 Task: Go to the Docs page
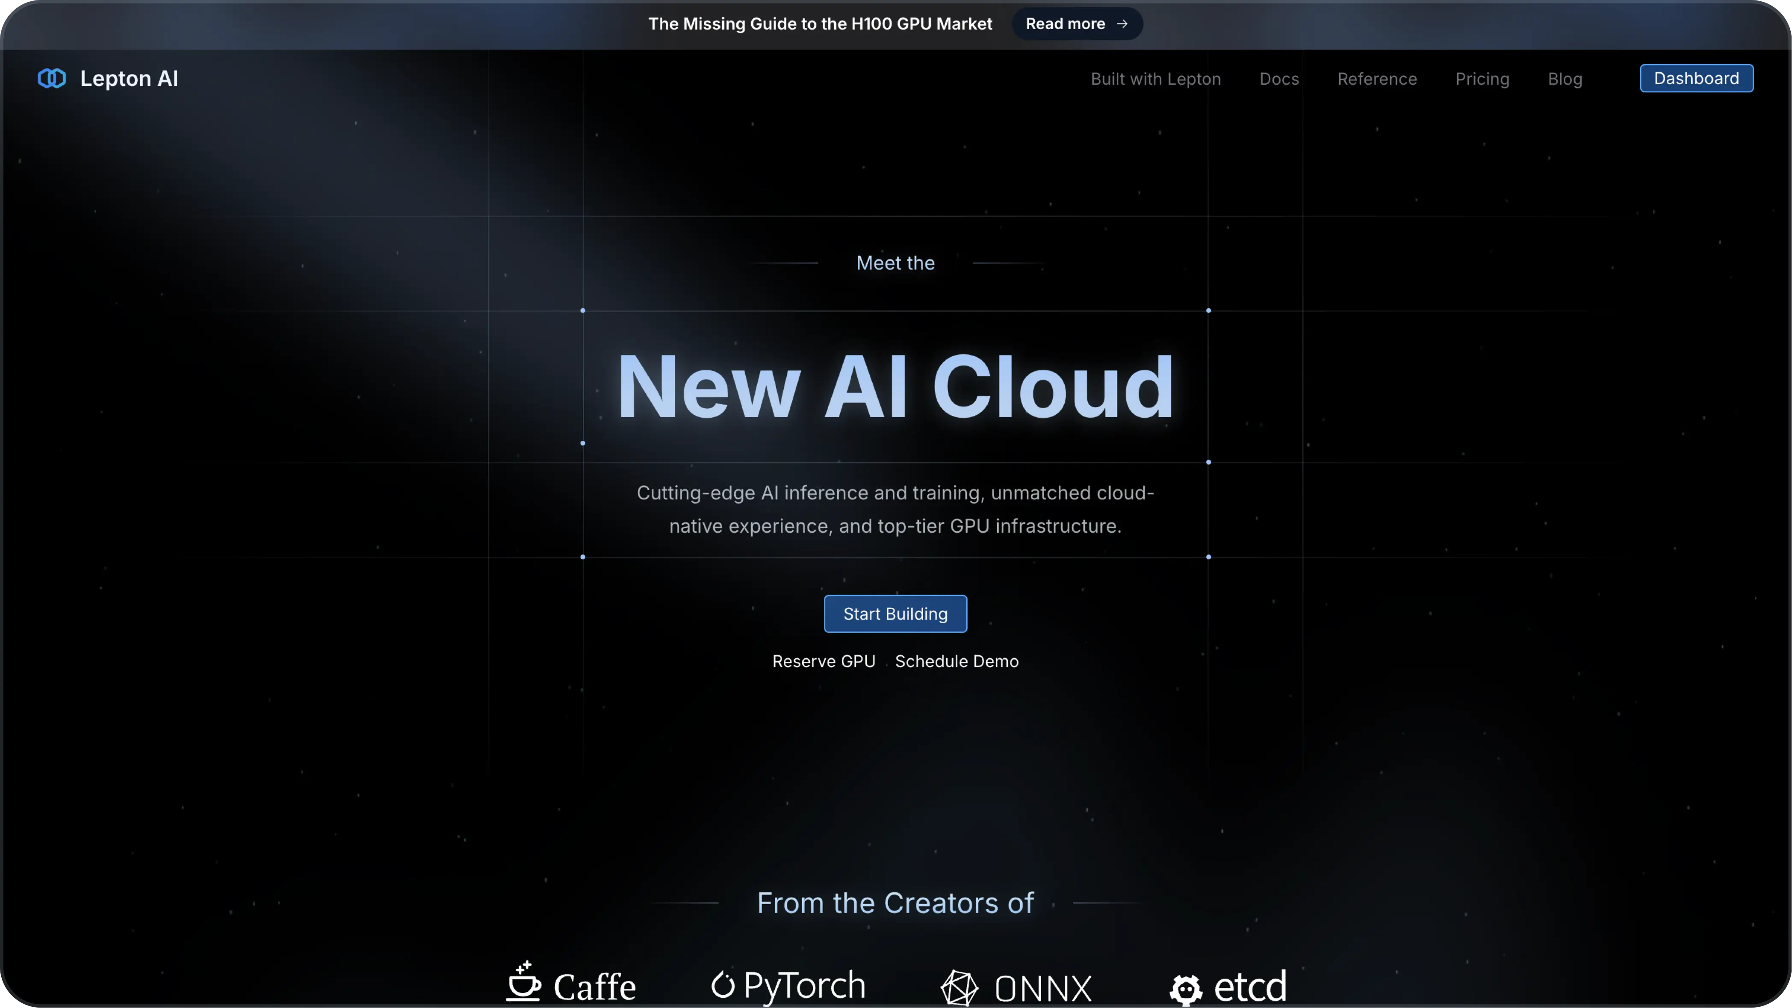pyautogui.click(x=1278, y=79)
